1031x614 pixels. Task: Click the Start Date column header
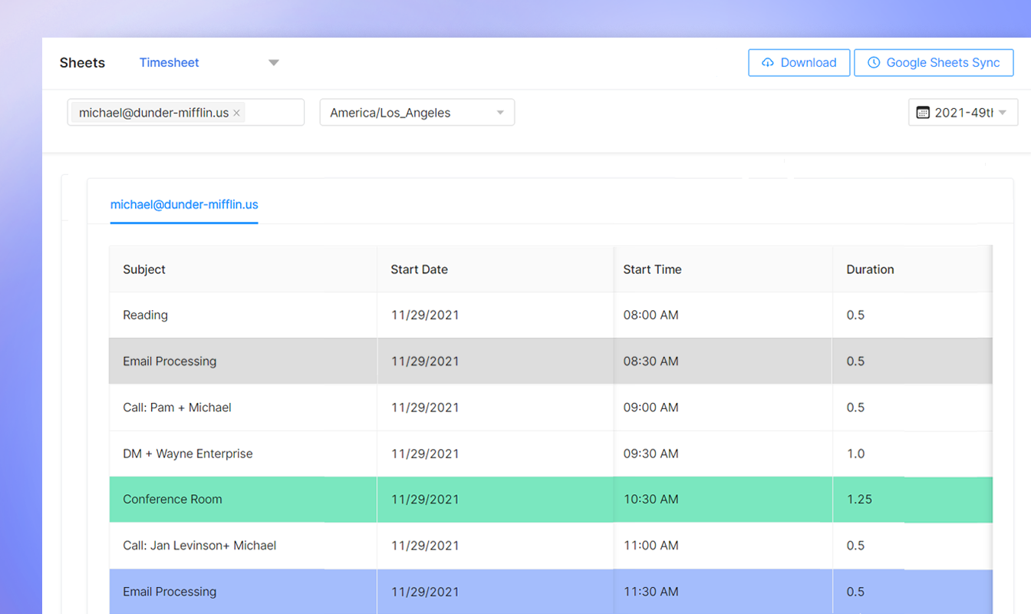point(495,269)
